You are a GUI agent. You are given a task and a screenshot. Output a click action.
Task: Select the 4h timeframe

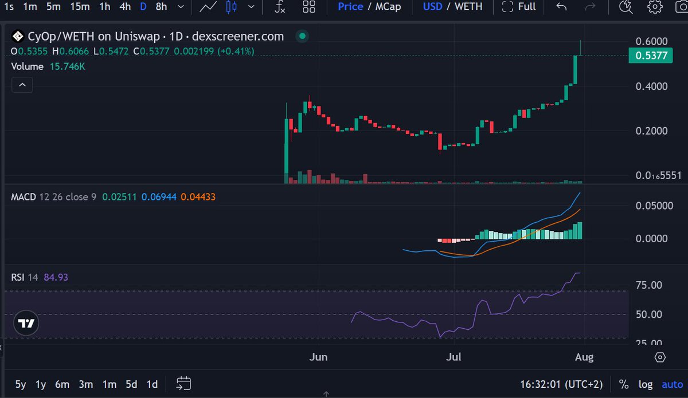click(125, 7)
